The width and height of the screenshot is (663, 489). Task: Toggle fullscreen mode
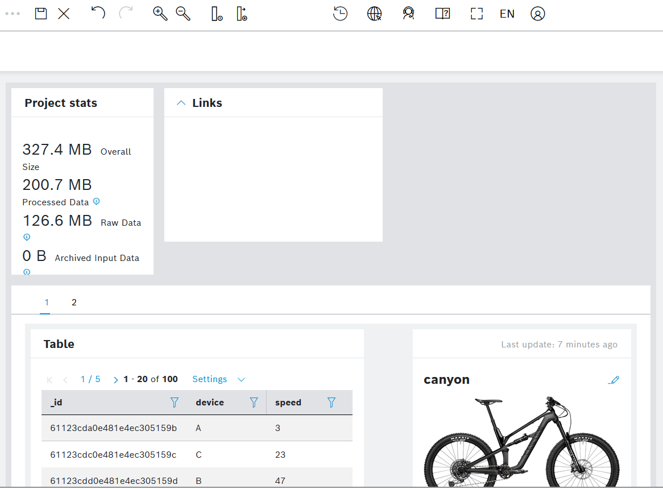tap(476, 14)
